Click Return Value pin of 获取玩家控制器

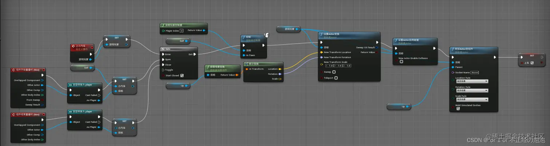204,31
